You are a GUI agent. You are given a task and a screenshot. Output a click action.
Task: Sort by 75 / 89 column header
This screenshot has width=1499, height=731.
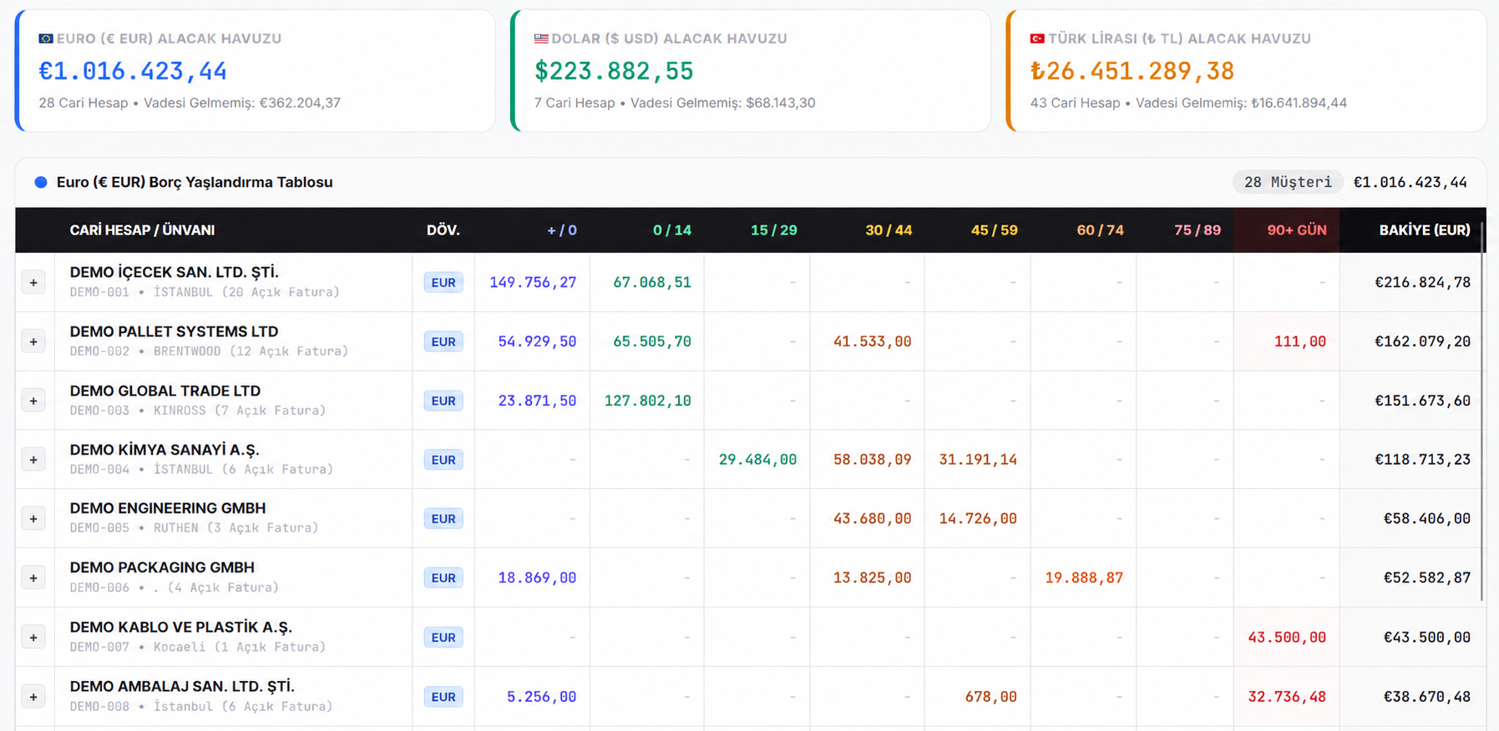coord(1198,230)
